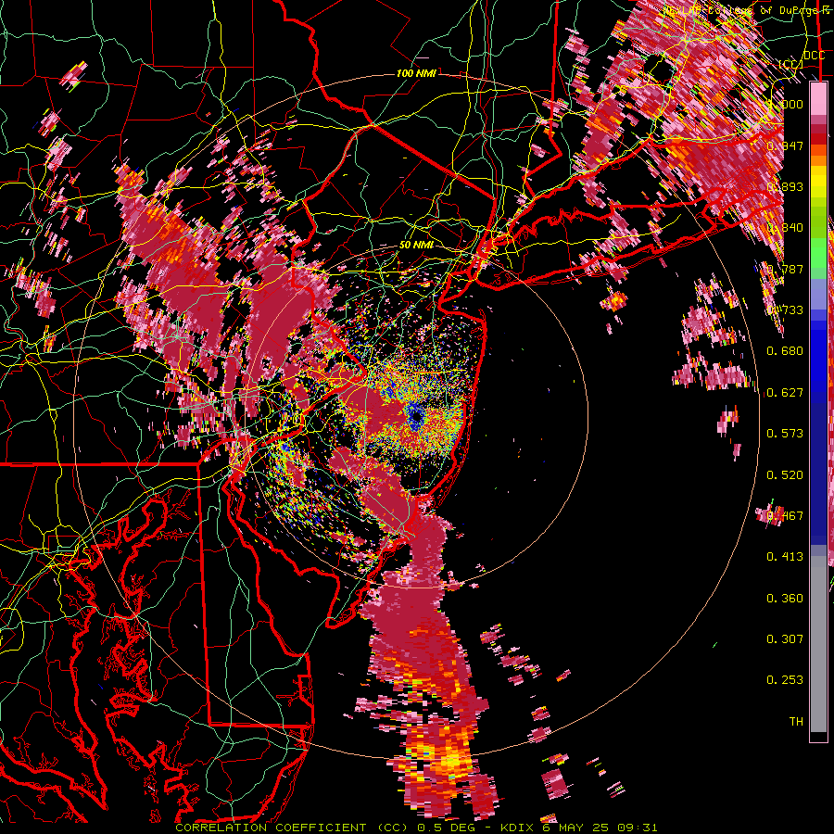Select the 0.627 legend value
Image resolution: width=834 pixels, height=834 pixels.
[785, 393]
